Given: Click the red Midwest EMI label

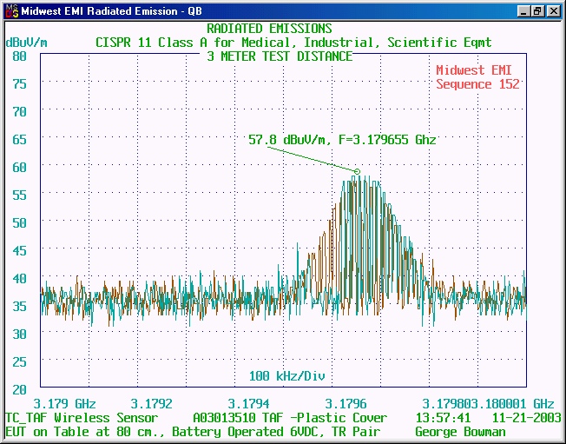Looking at the screenshot, I should click(477, 70).
